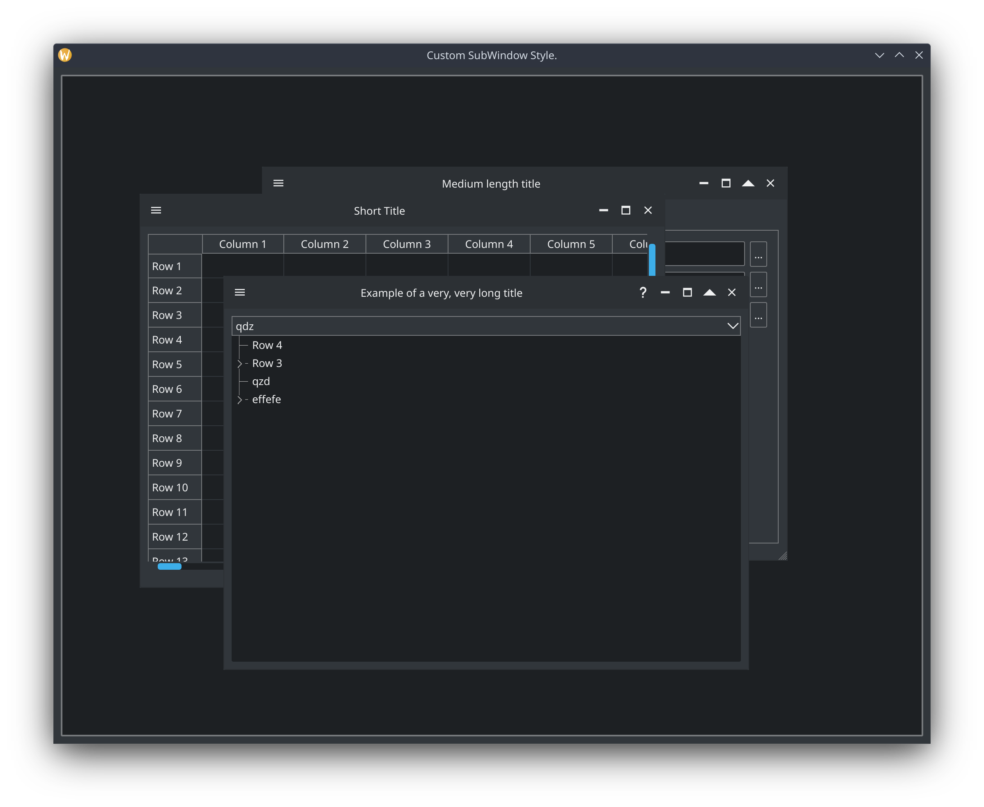The height and width of the screenshot is (807, 984).
Task: Open the hamburger menu of the very long title window
Action: coord(240,292)
